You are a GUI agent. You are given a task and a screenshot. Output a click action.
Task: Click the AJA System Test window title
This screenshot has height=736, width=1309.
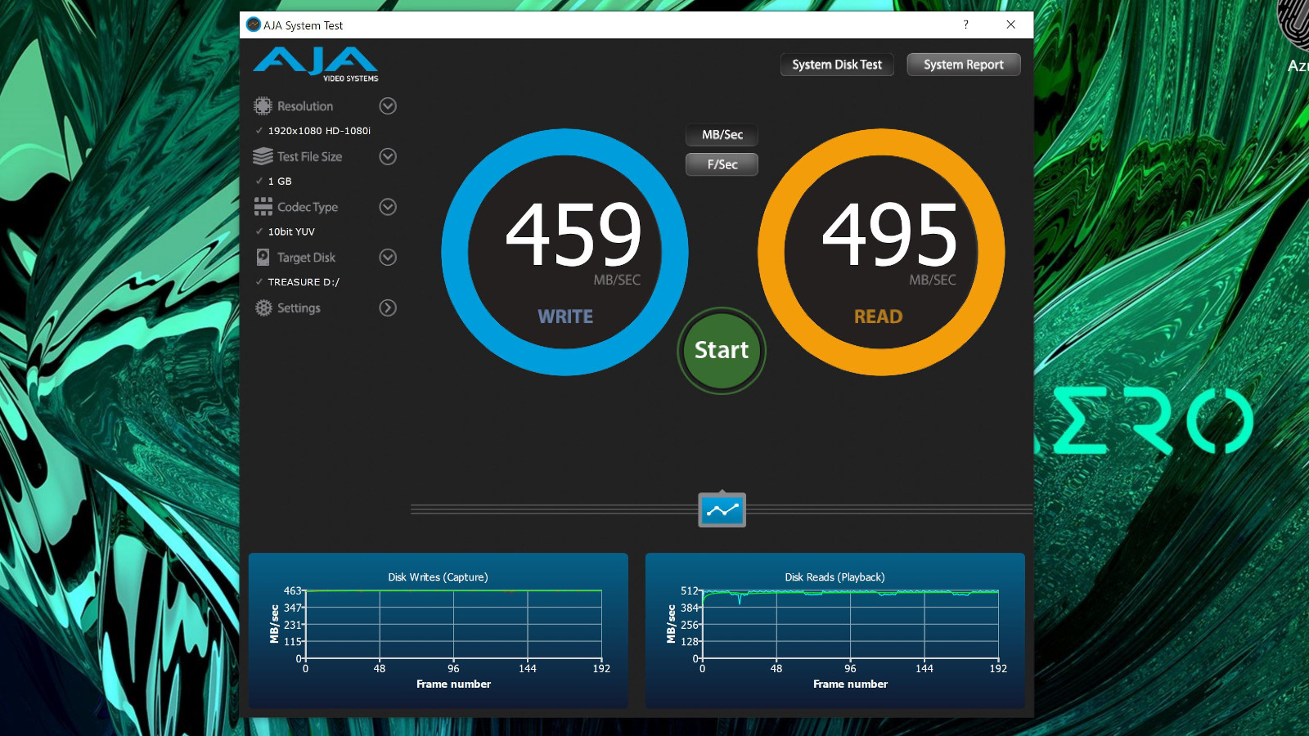(303, 25)
